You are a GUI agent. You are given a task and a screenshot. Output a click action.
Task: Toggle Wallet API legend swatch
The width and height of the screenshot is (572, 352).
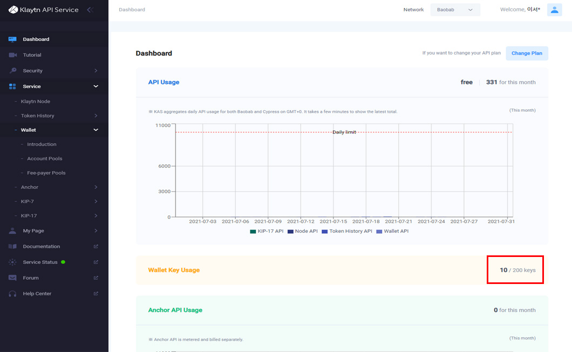tap(379, 232)
